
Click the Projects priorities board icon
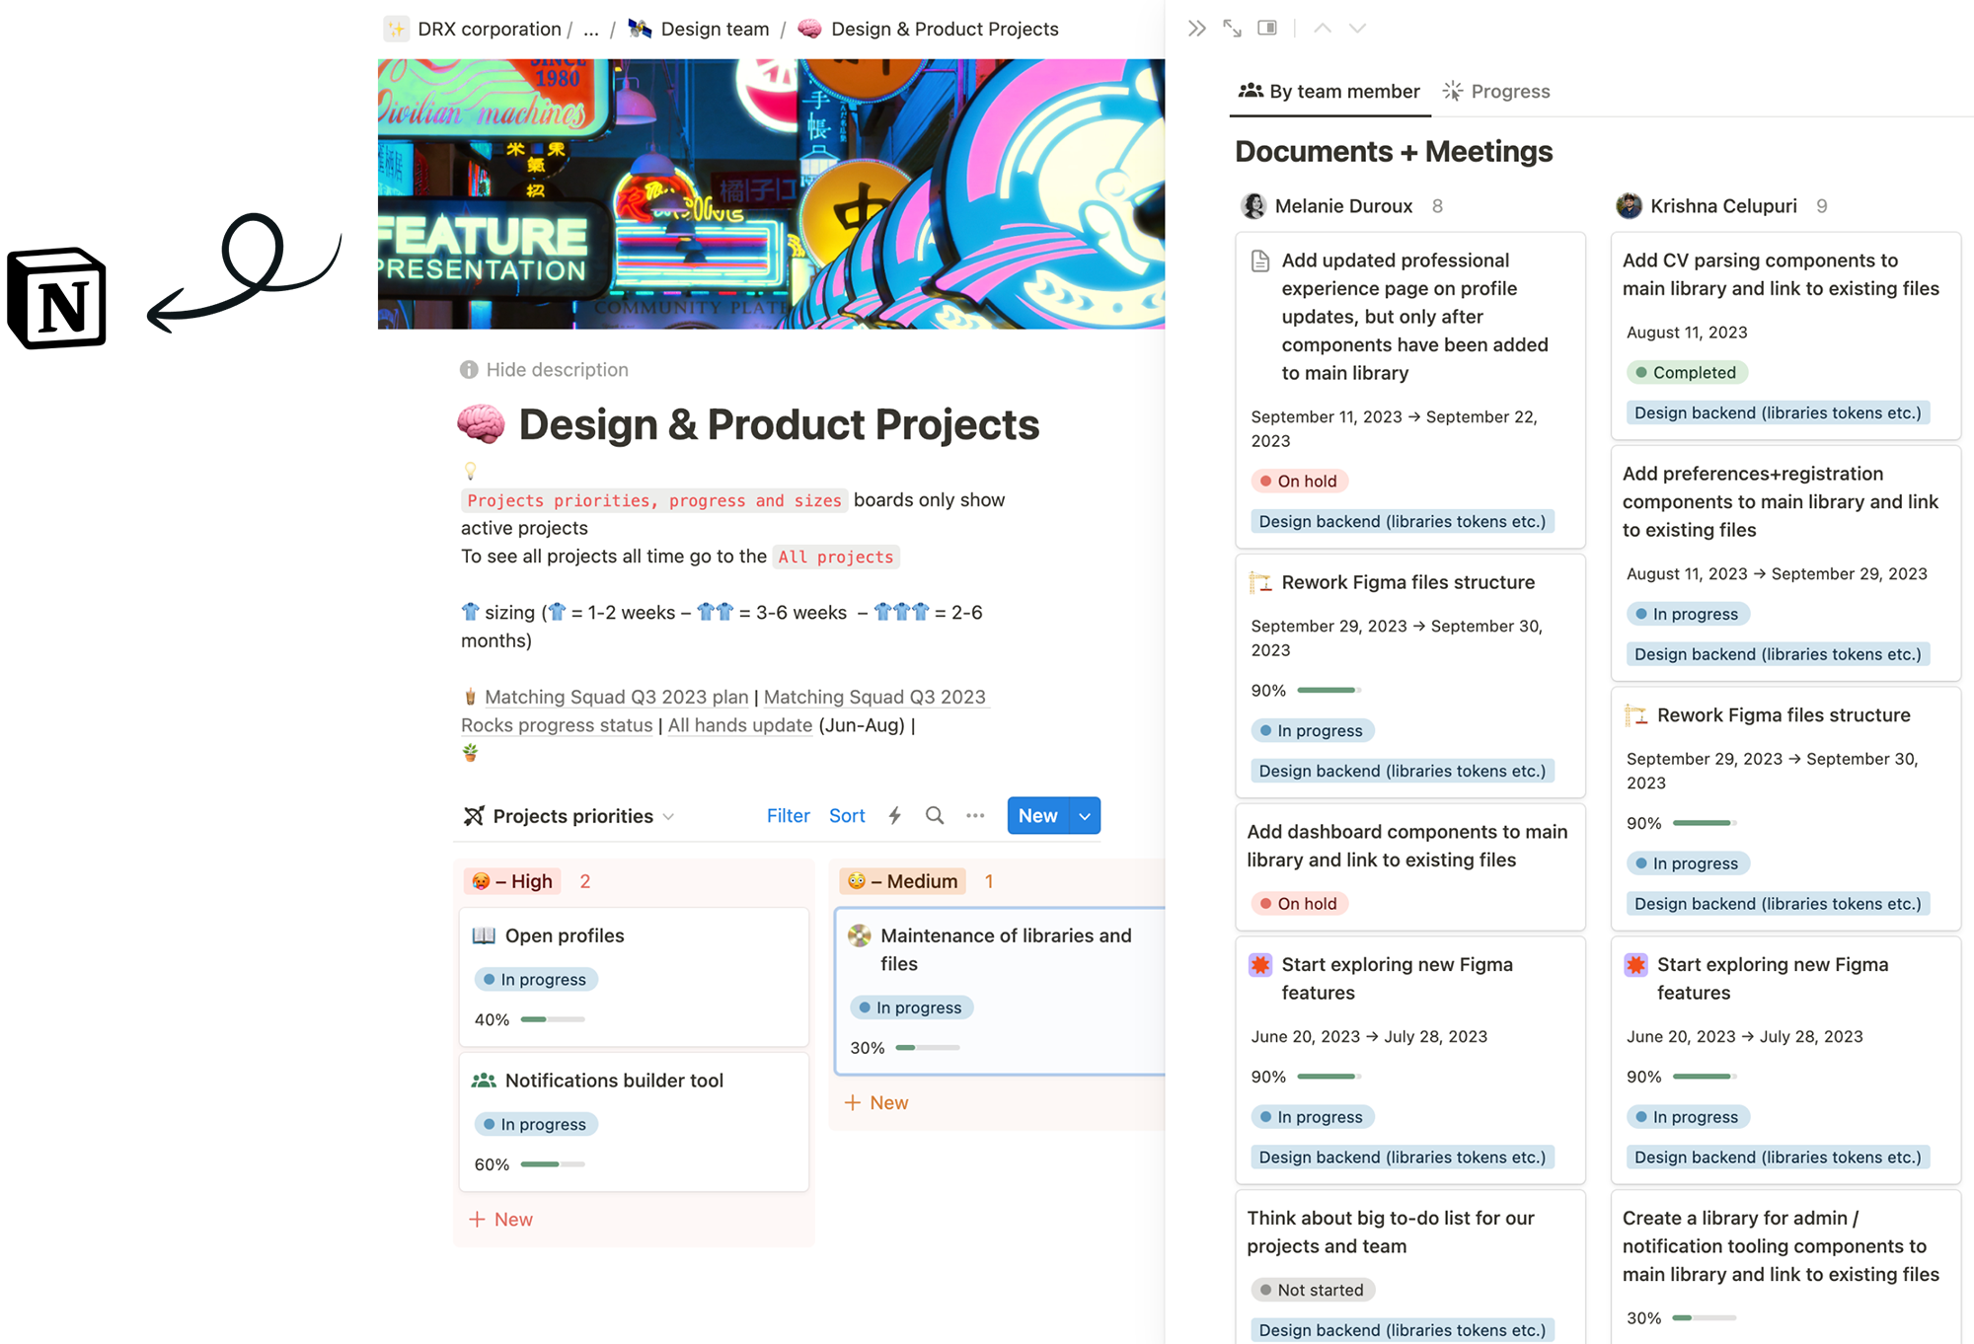click(x=474, y=816)
